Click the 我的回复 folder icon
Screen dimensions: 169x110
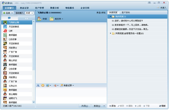coord(113,16)
